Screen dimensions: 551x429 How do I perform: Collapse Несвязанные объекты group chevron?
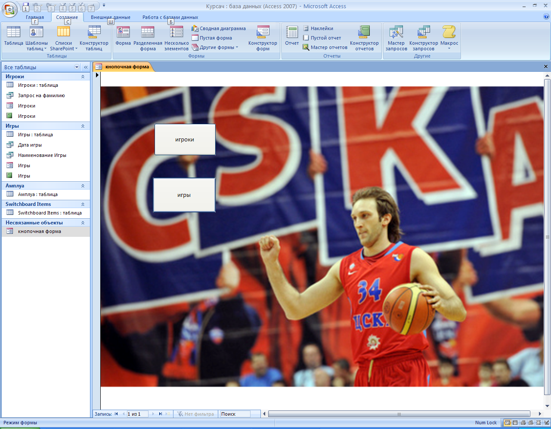pyautogui.click(x=83, y=223)
